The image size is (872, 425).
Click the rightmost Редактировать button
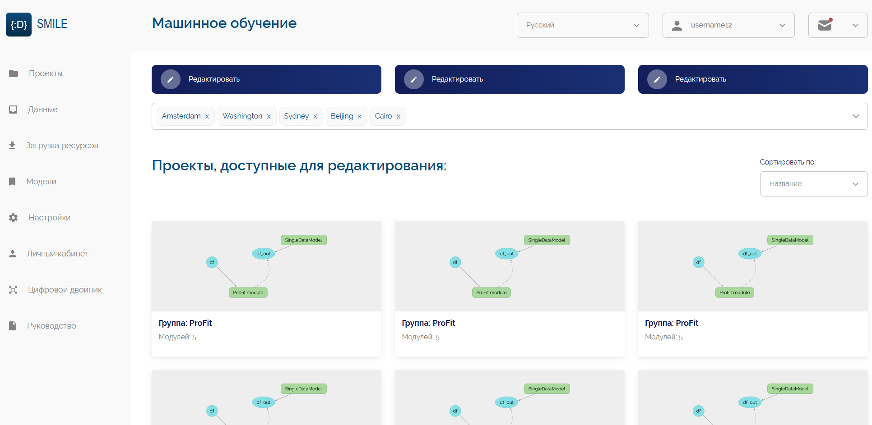click(753, 79)
